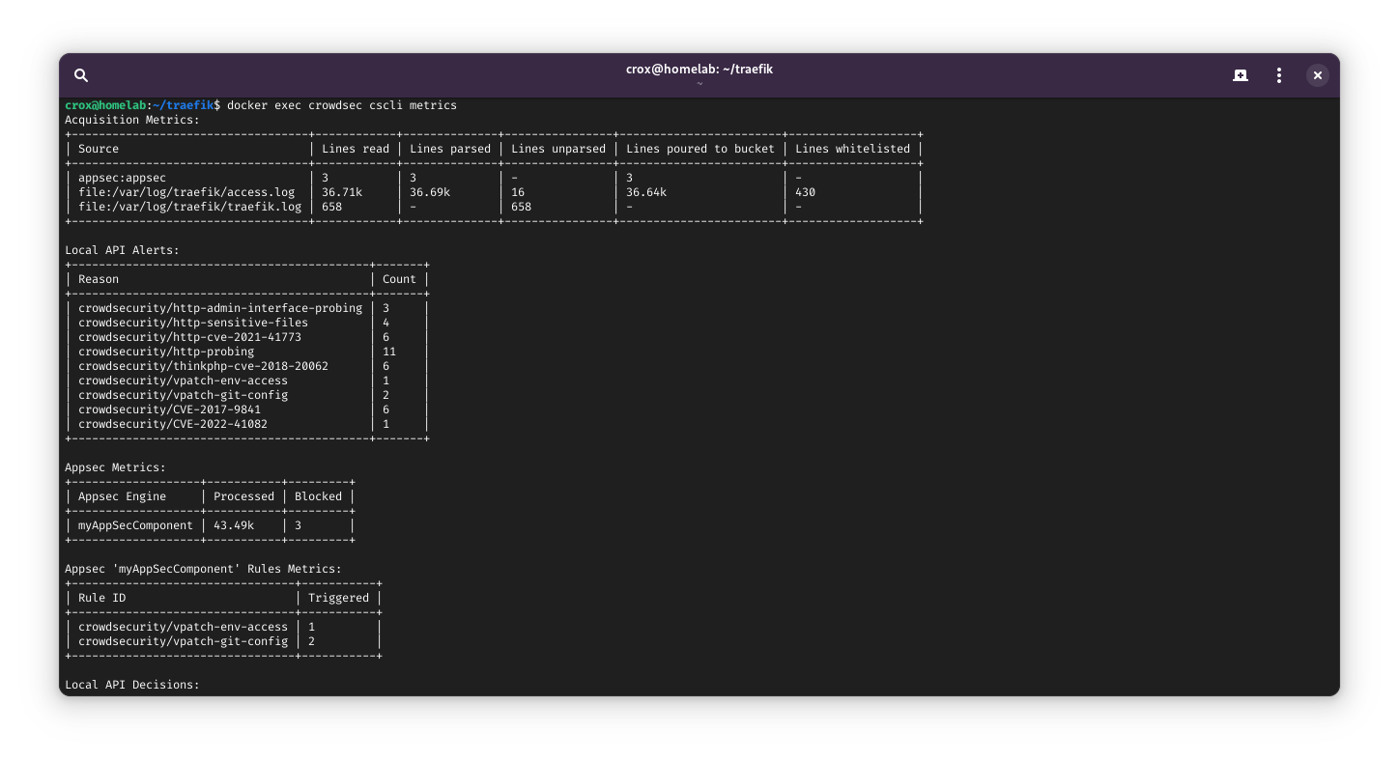Click the 430 whitelisted value
Image resolution: width=1399 pixels, height=761 pixels.
(x=805, y=192)
